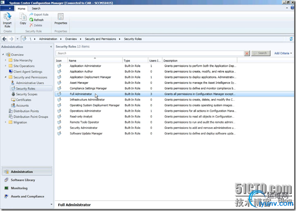Open the Assets and Compliance workspace
This screenshot has height=211, width=296.
click(27, 196)
